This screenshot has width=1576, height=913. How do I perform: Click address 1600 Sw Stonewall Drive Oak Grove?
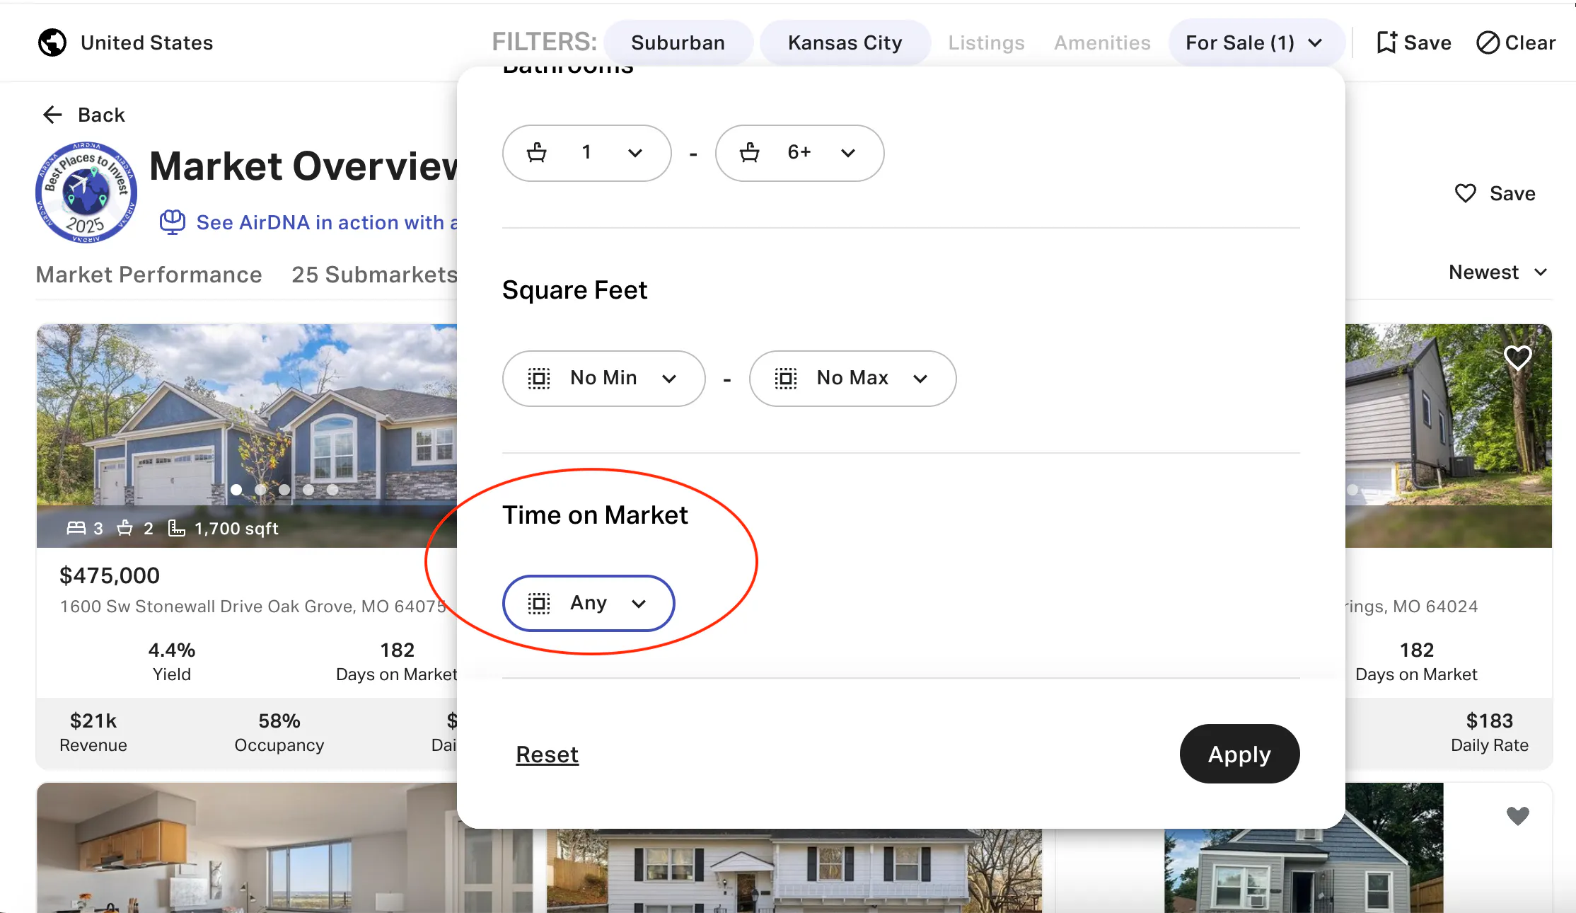click(253, 607)
